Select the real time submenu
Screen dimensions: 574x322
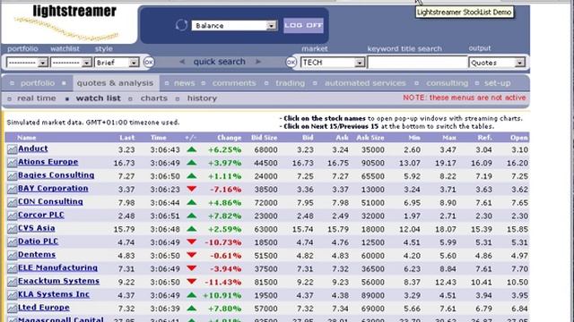click(x=37, y=98)
